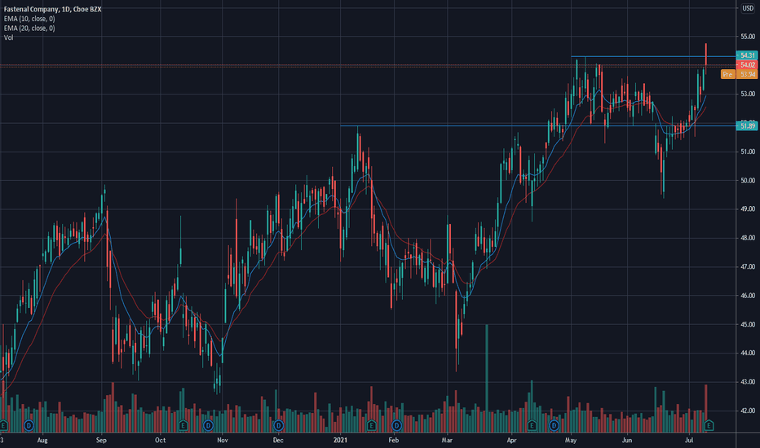This screenshot has height=448, width=760.
Task: Click the 47.00 price axis label
Action: pyautogui.click(x=748, y=266)
